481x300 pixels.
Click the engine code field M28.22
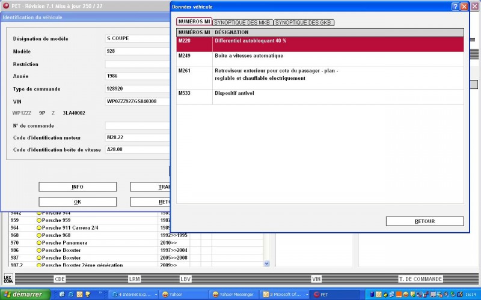point(138,137)
